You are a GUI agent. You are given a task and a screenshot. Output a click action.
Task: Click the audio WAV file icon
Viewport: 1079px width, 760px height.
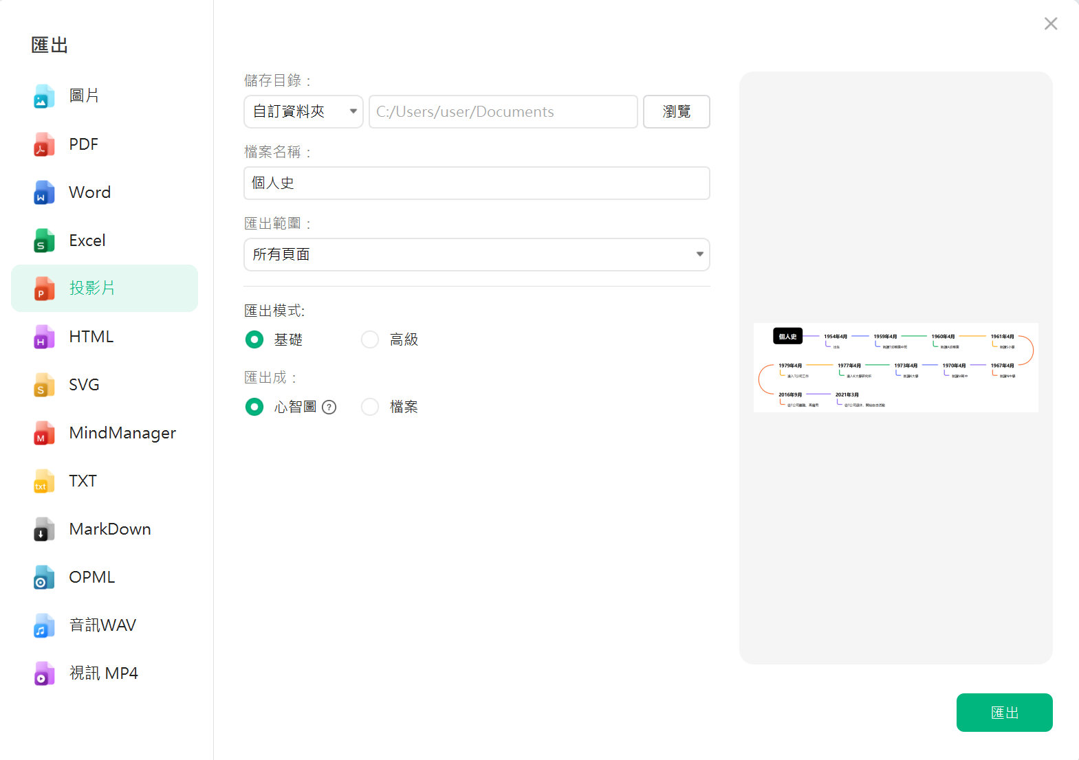pos(44,625)
